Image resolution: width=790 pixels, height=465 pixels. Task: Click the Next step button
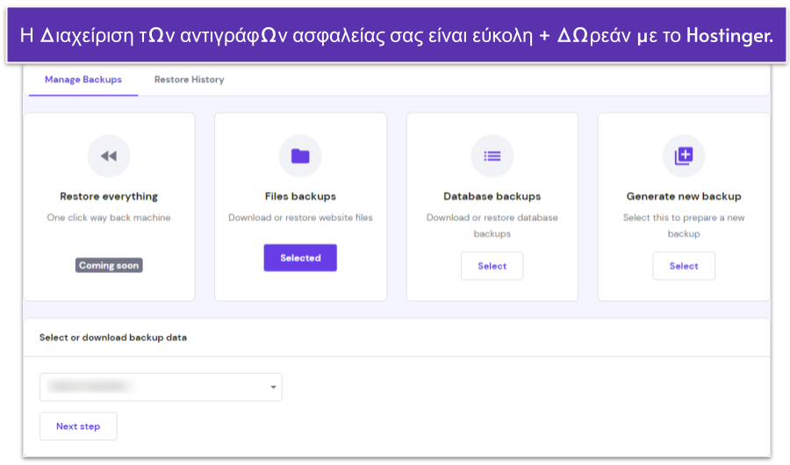pyautogui.click(x=78, y=426)
